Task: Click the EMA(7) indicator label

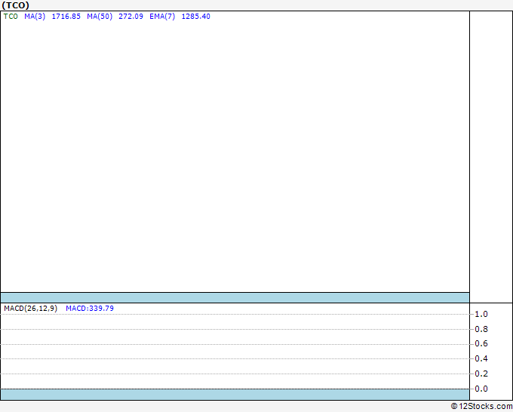Action: coord(162,17)
